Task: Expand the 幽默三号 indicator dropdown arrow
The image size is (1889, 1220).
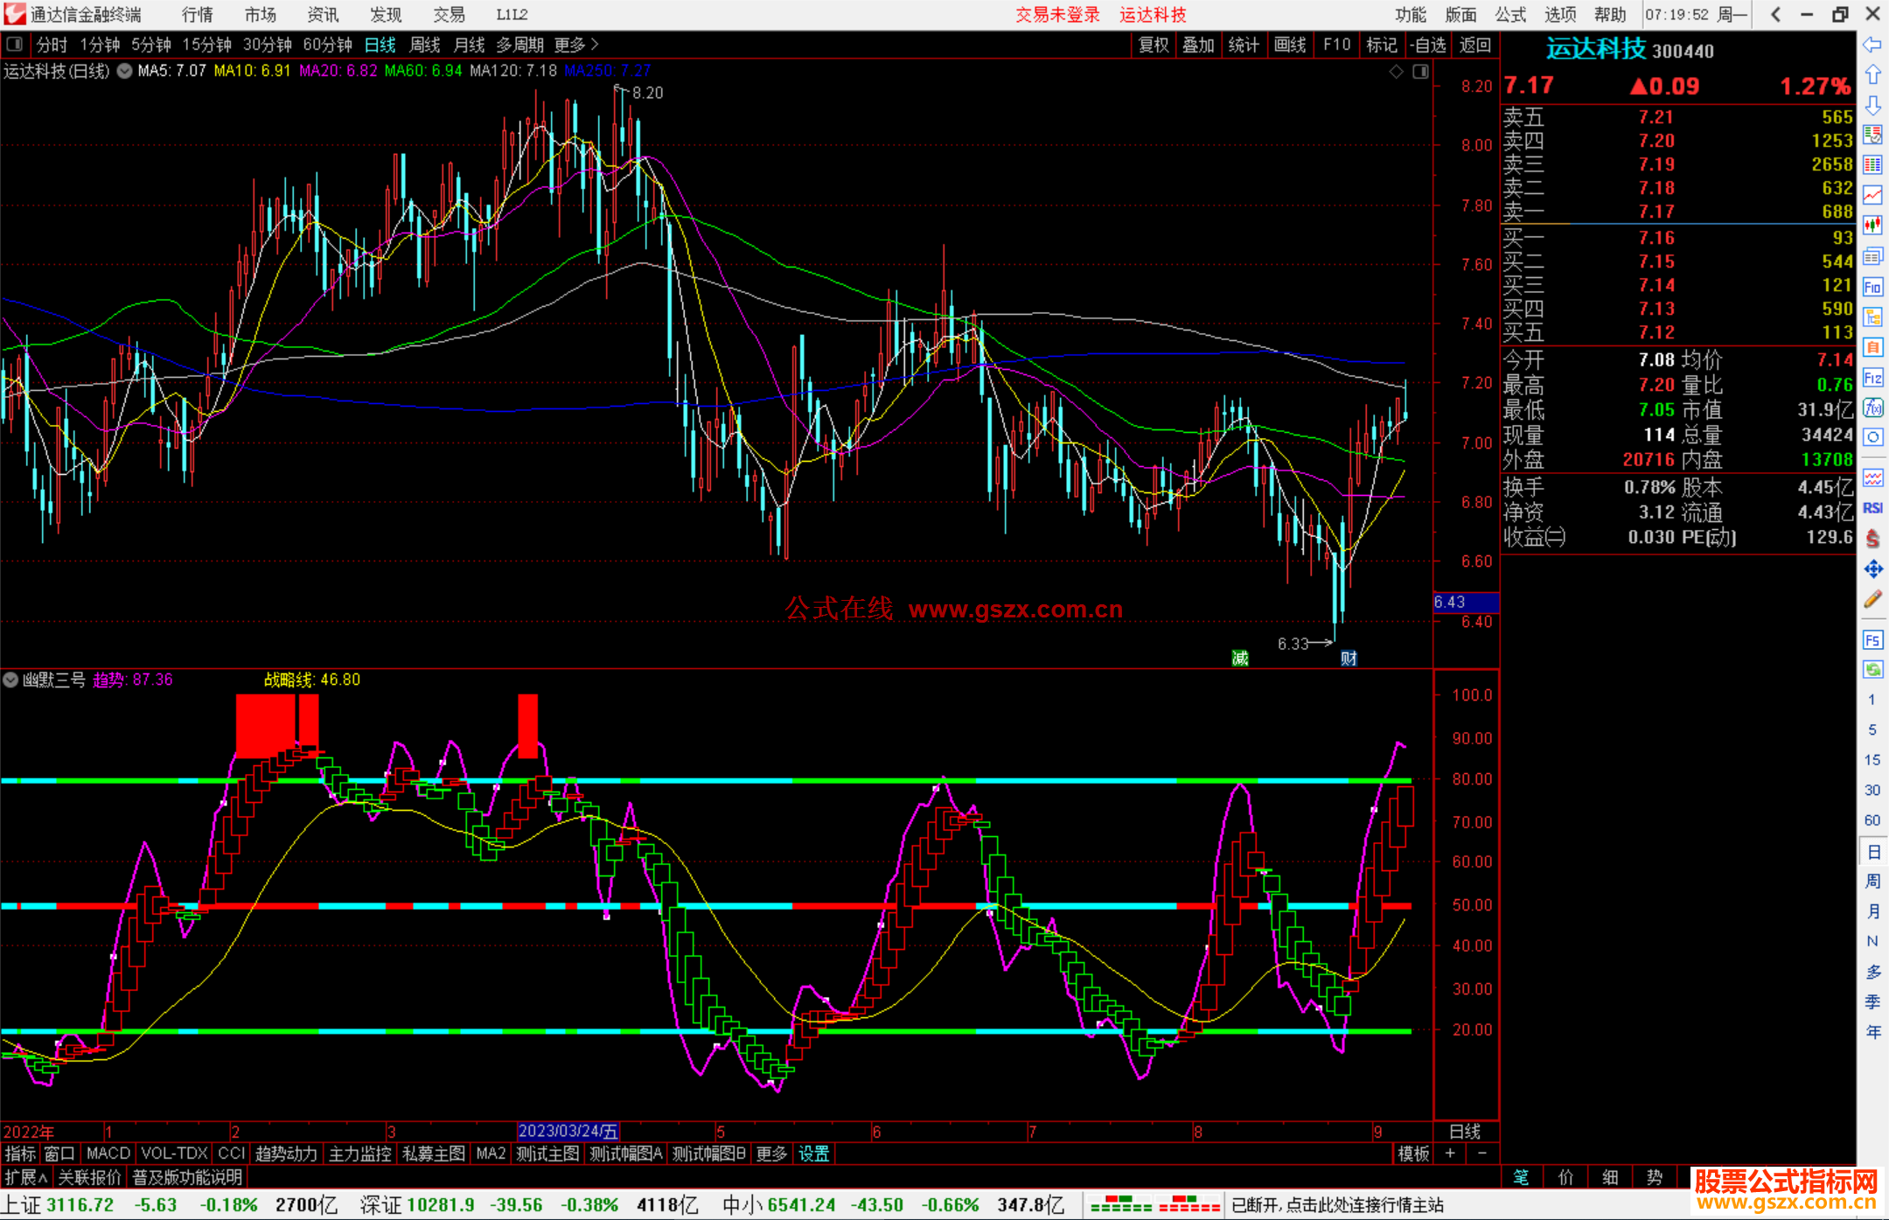Action: point(10,680)
